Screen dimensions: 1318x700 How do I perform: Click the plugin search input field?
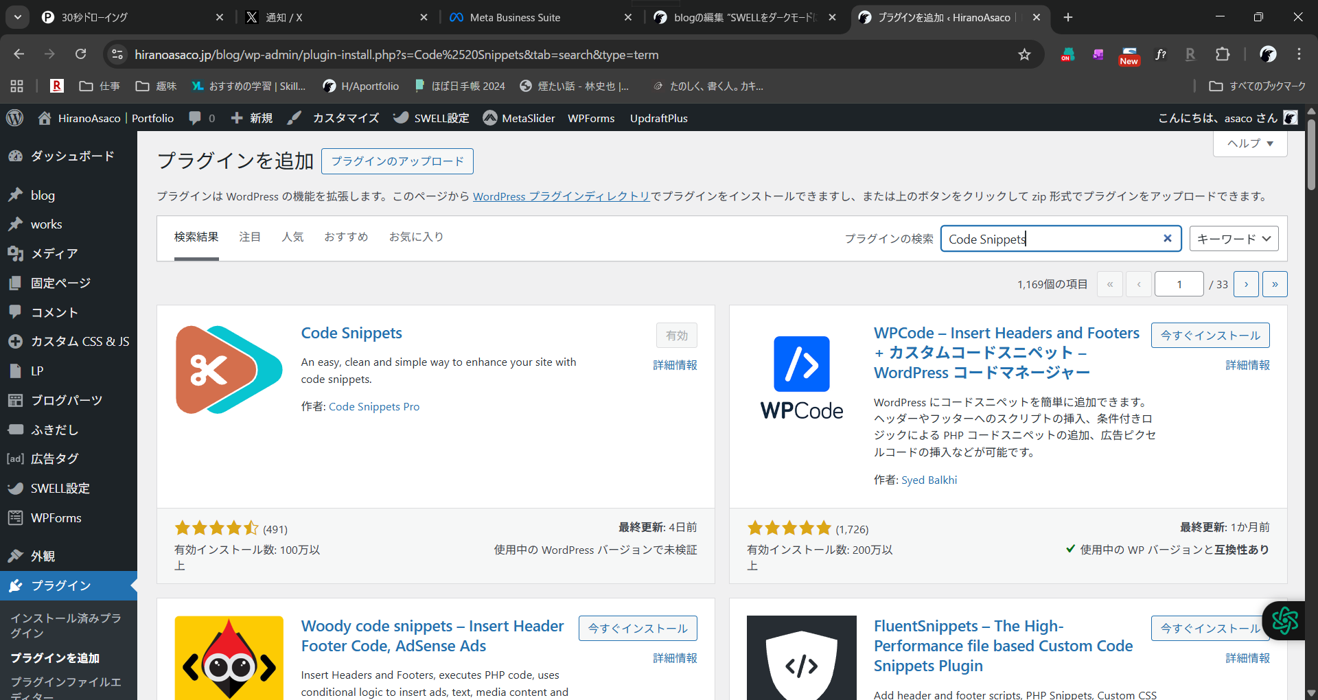(1050, 239)
